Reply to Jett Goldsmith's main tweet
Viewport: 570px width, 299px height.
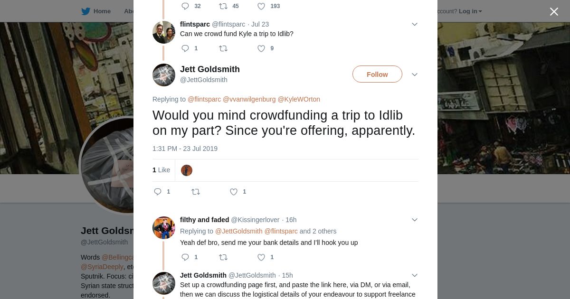[158, 192]
